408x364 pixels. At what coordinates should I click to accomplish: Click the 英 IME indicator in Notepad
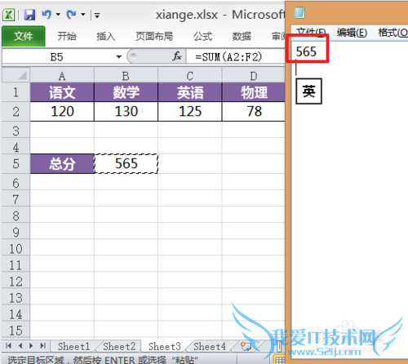click(x=308, y=91)
